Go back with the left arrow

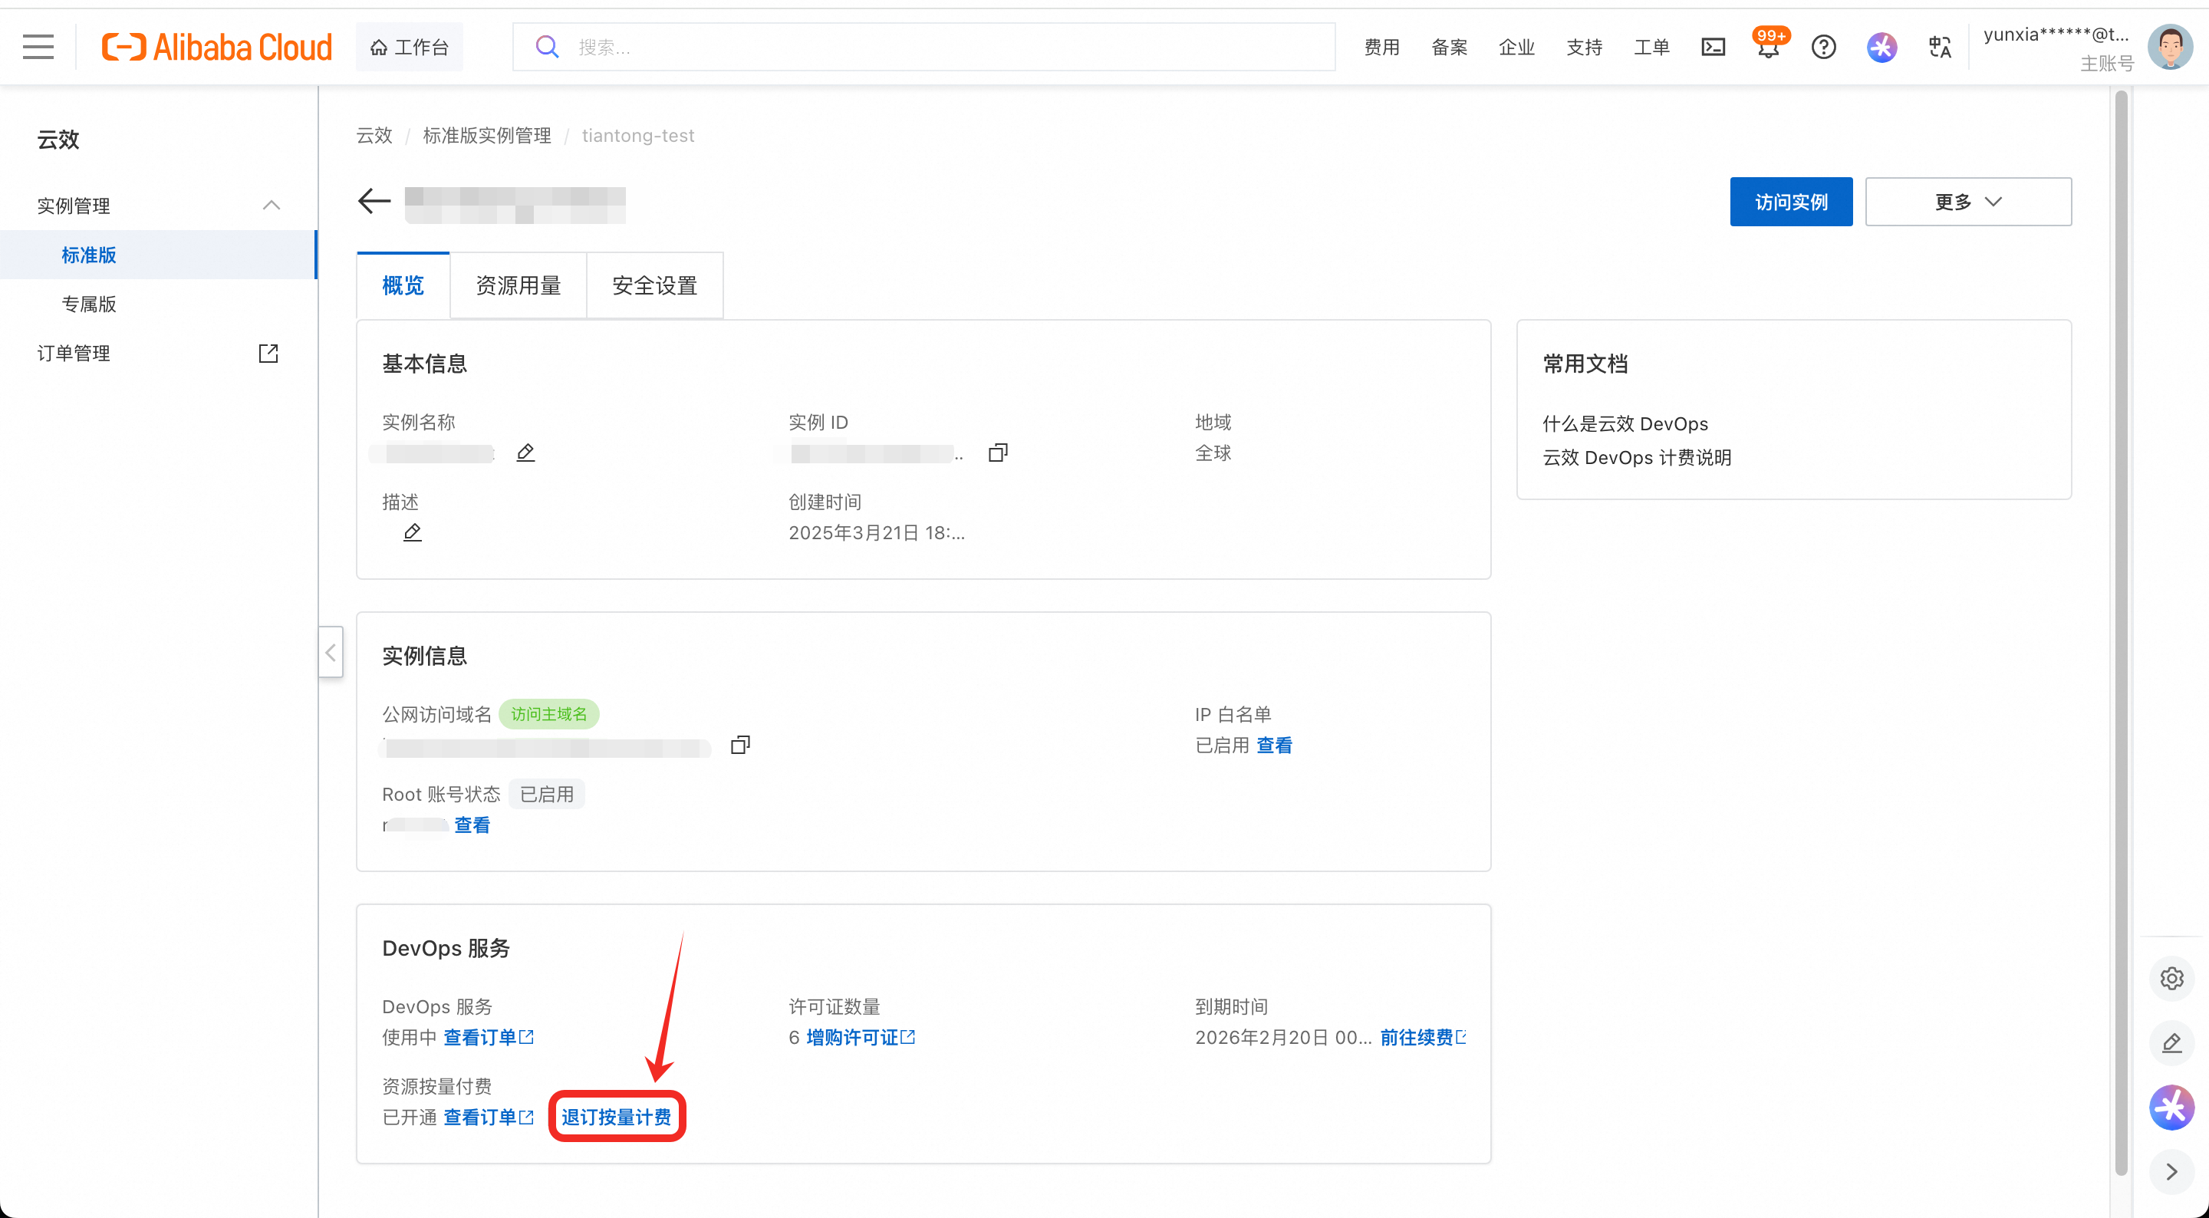[x=374, y=201]
